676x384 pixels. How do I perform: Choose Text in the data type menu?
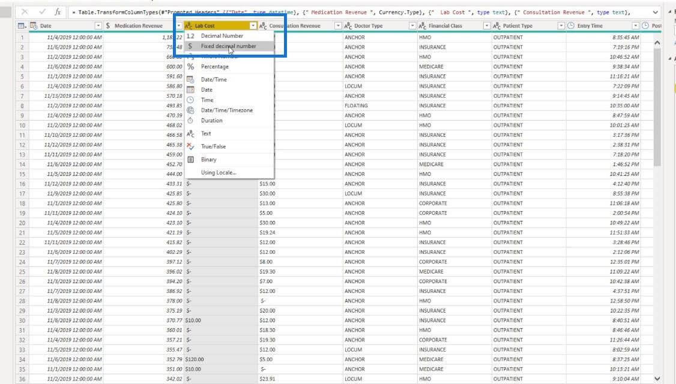point(229,134)
